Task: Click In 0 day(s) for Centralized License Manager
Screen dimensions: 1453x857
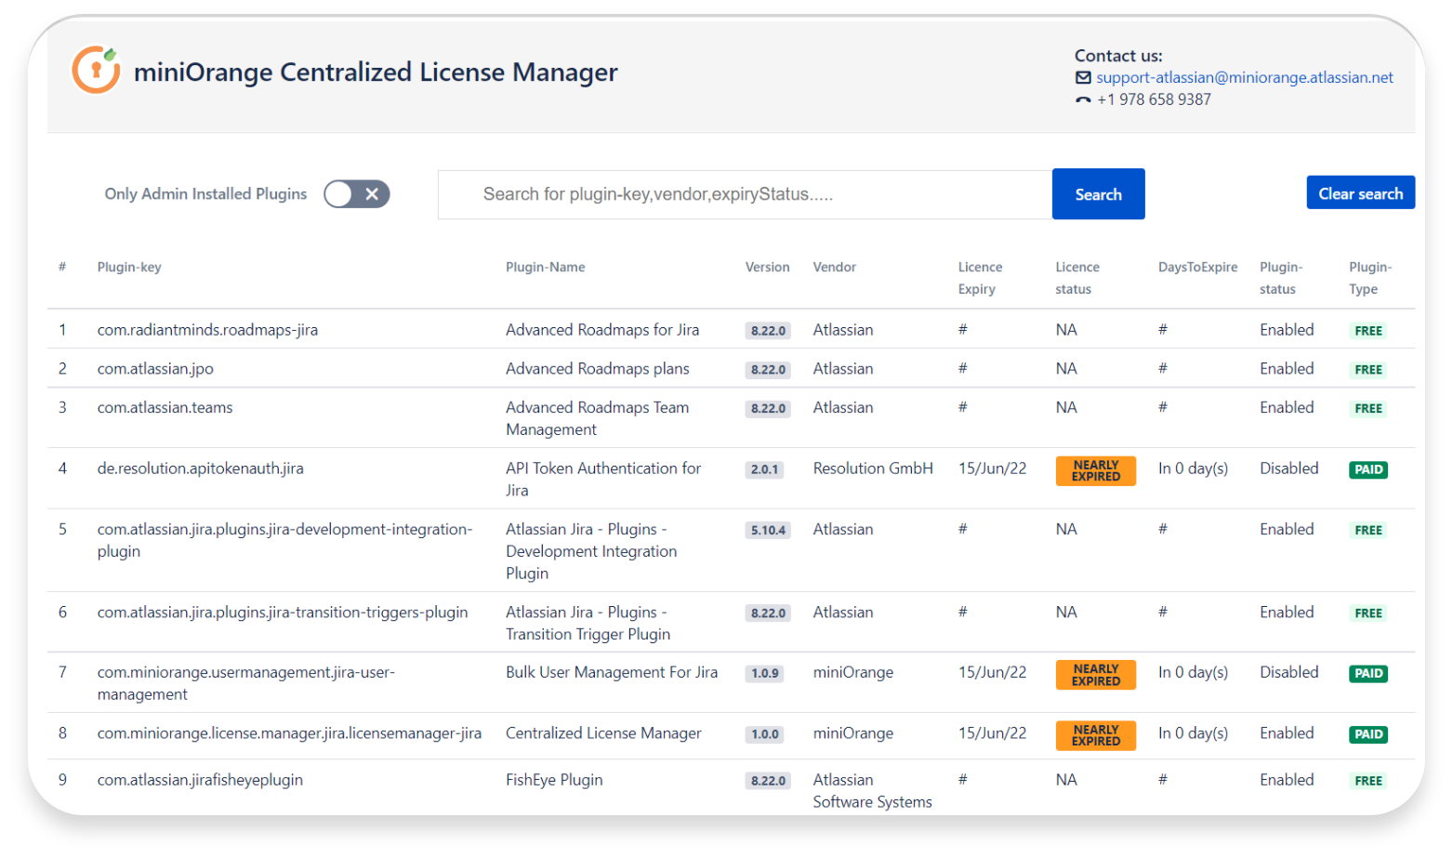Action: (x=1193, y=733)
